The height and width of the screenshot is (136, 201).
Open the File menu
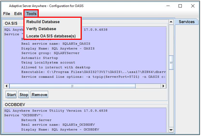coord(6,13)
